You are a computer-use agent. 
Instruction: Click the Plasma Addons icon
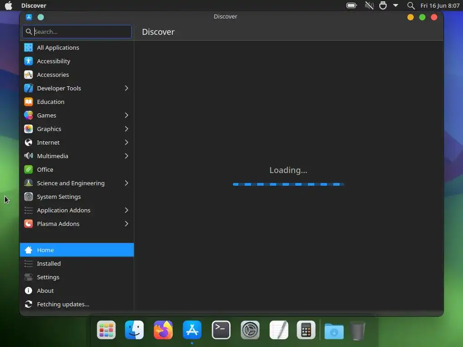[28, 224]
